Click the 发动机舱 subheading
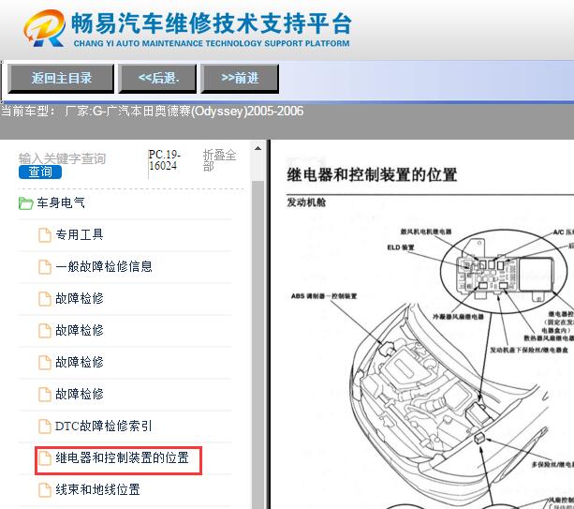This screenshot has width=574, height=509. pos(306,202)
